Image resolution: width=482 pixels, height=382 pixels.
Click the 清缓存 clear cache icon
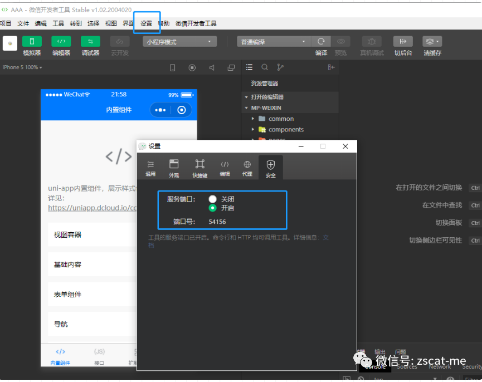(x=431, y=41)
